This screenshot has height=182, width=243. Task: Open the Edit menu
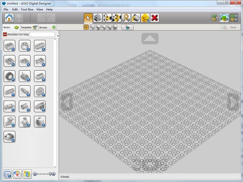tap(15, 9)
